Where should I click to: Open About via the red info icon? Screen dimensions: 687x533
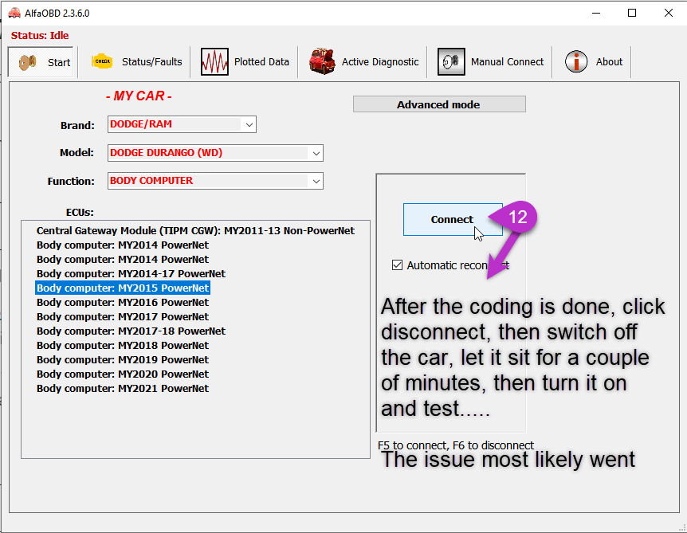576,62
